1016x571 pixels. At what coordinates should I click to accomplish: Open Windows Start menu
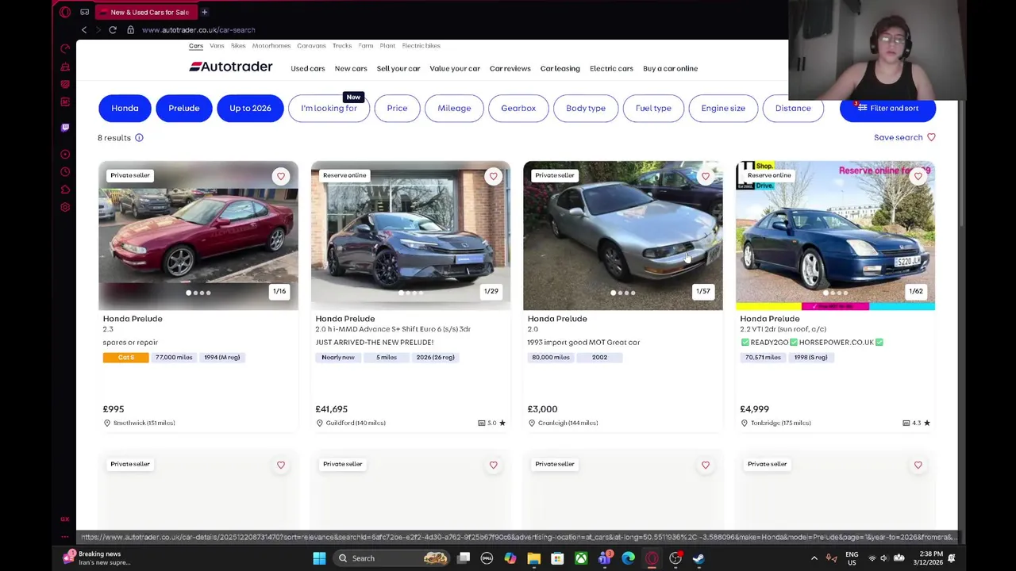tap(319, 558)
